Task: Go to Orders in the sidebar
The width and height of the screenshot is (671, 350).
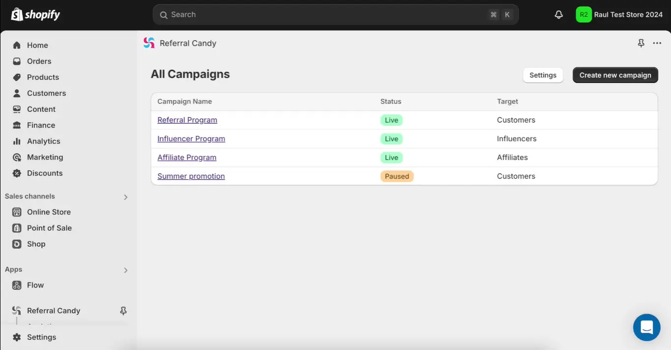Action: 39,61
